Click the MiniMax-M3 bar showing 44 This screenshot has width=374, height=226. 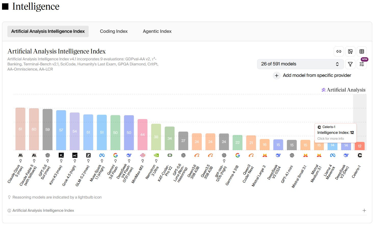[x=143, y=135]
